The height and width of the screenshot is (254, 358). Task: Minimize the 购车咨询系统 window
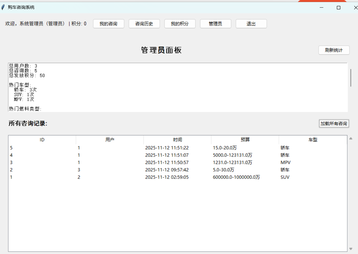point(322,8)
